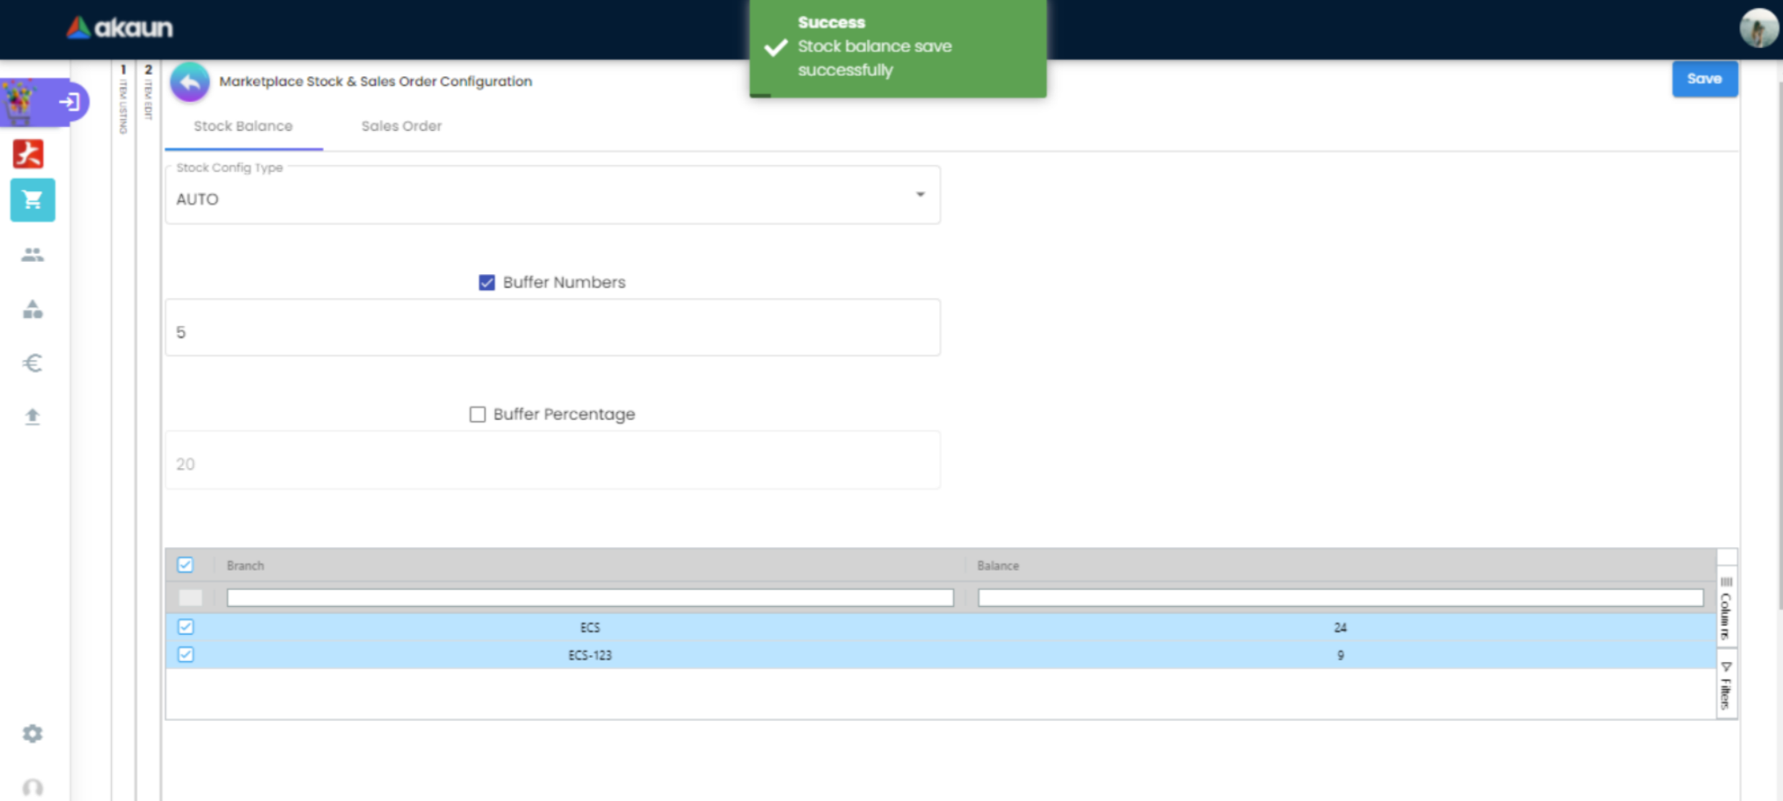Open the euro currency sidebar icon
1783x801 pixels.
click(32, 363)
